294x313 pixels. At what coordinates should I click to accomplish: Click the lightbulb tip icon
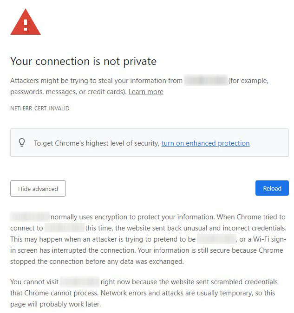(22, 143)
